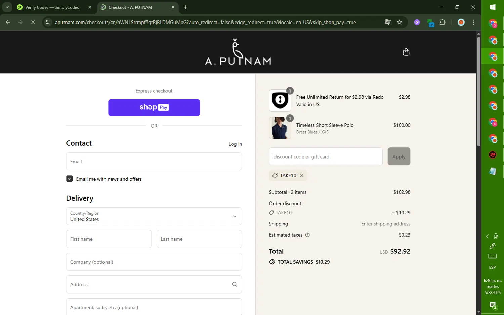Open the Windows Start button

493,7
